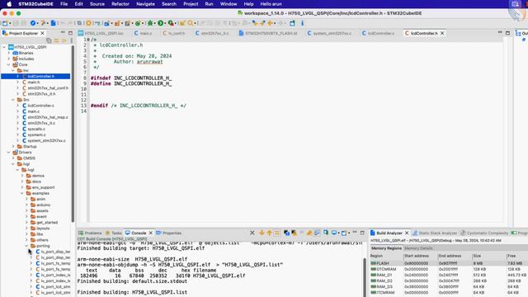528x297 pixels.
Task: Open the File menu
Action: (x=64, y=4)
